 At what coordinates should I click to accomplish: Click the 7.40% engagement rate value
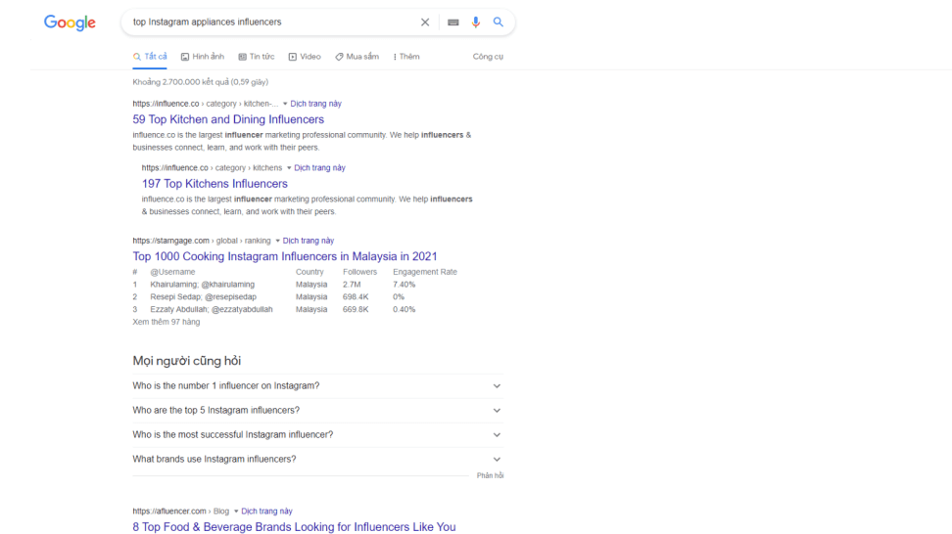point(404,285)
